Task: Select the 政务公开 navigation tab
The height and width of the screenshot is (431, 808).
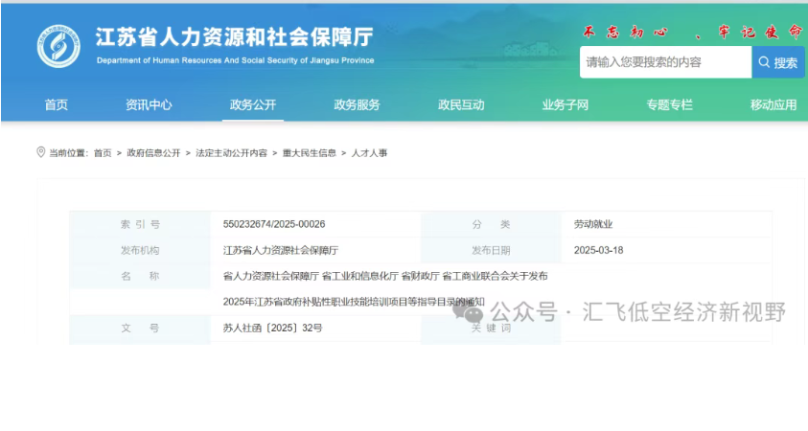Action: point(253,105)
